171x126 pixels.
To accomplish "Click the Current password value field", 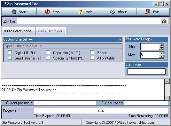I will coord(65,103).
